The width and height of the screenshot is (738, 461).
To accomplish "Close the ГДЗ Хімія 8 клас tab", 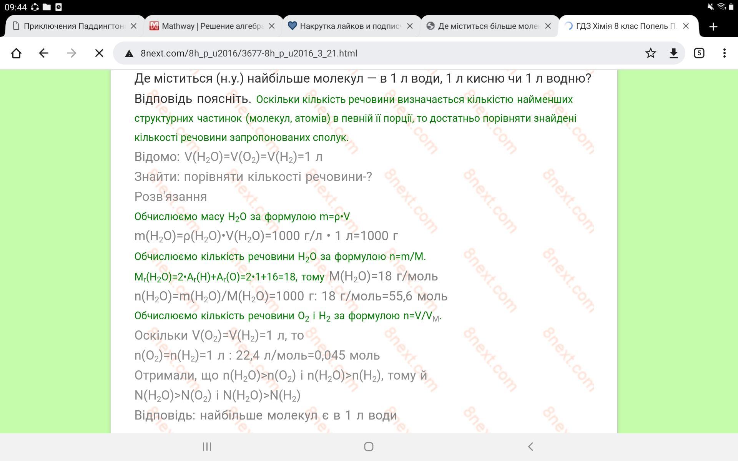I will coord(686,26).
